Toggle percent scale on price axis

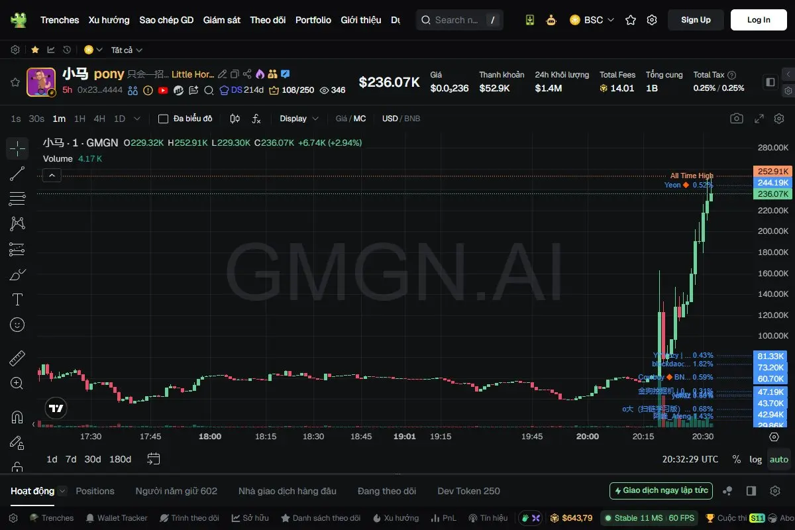(737, 459)
